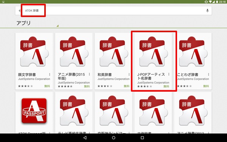Tap the 23:18 clock in status bar

pyautogui.click(x=222, y=2)
